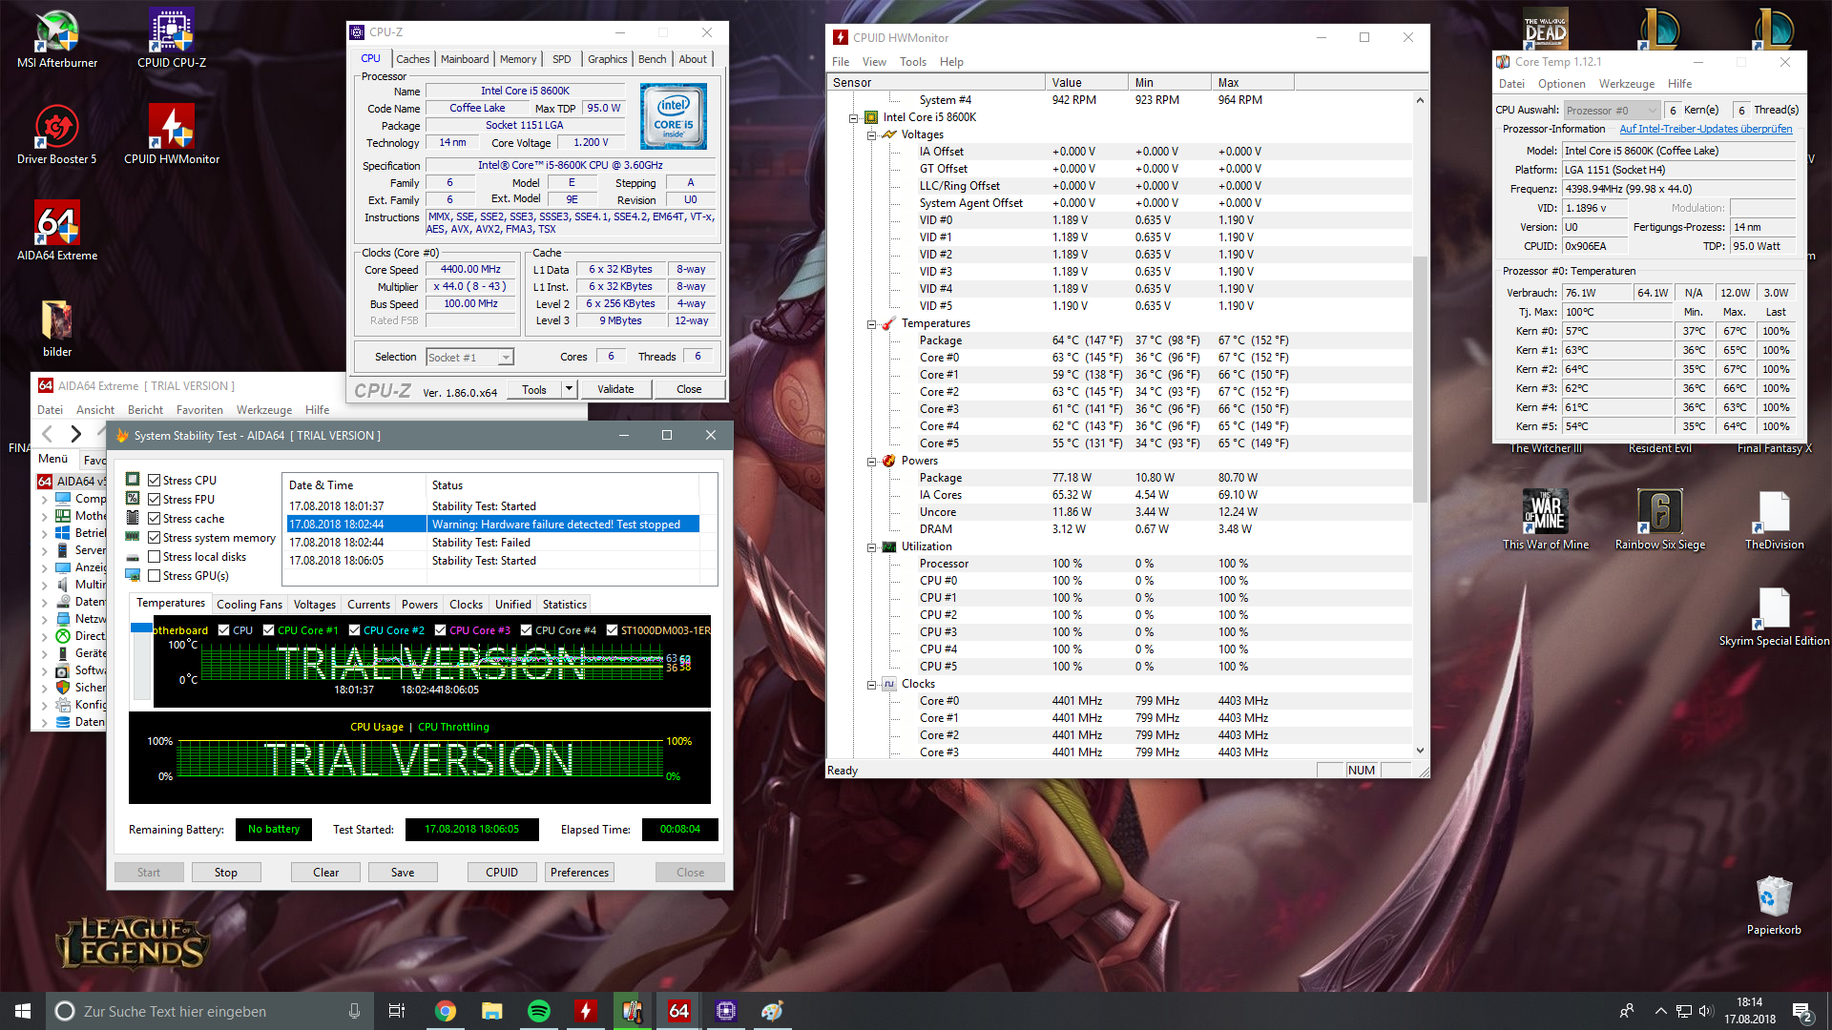
Task: Open File Explorer from the taskbar
Action: (x=492, y=1011)
